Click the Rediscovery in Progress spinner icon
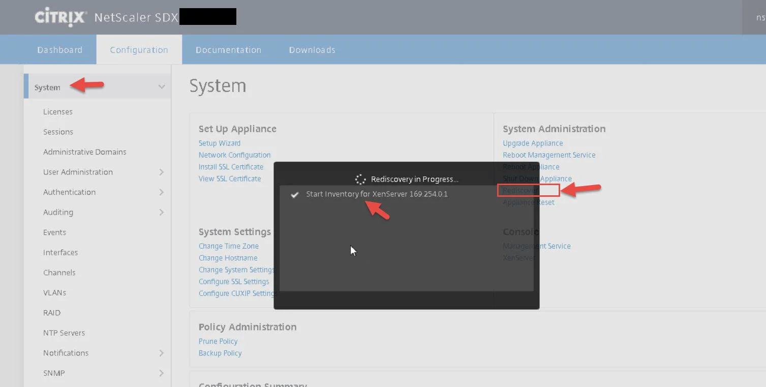 tap(360, 179)
